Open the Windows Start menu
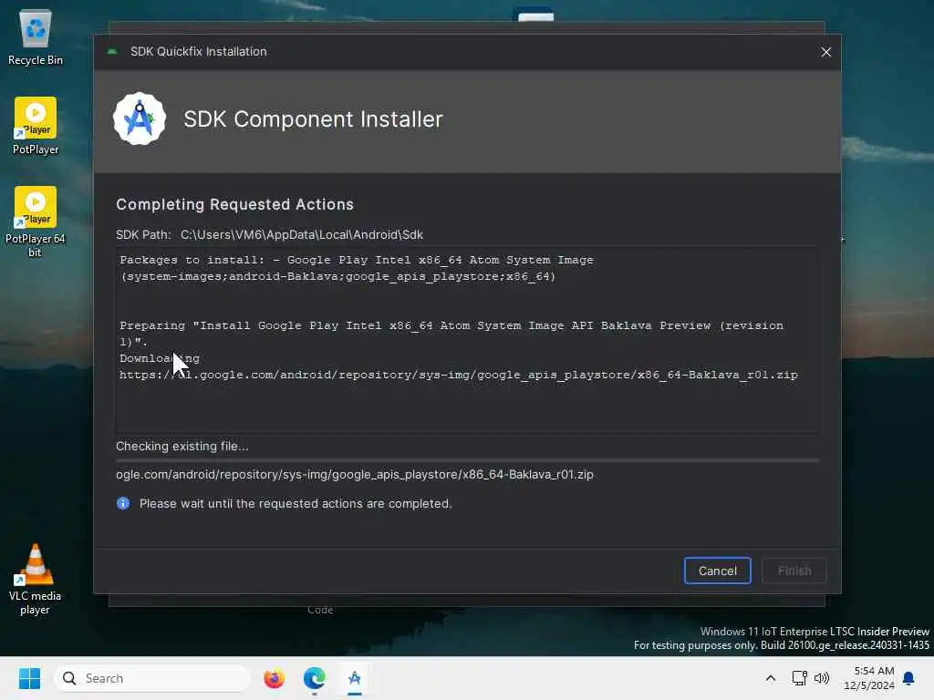934x700 pixels. coord(29,678)
